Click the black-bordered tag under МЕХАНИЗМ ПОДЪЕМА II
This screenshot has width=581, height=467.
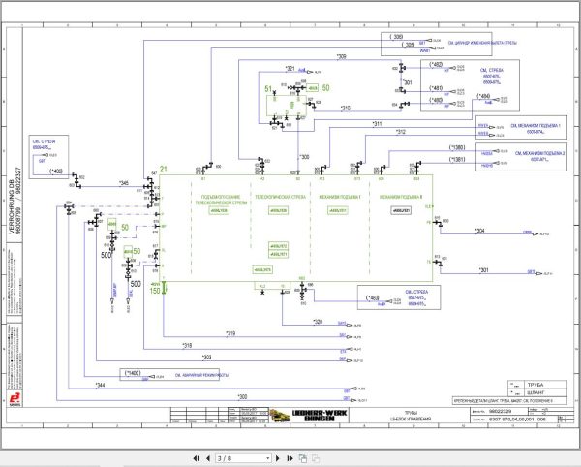[401, 210]
